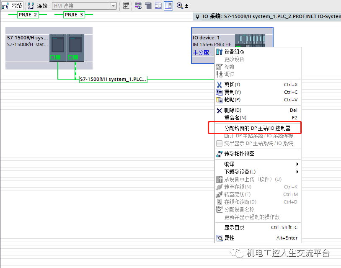This screenshot has height=268, width=341.
Task: Select 粘贴(P) in the context menu
Action: tap(258, 100)
